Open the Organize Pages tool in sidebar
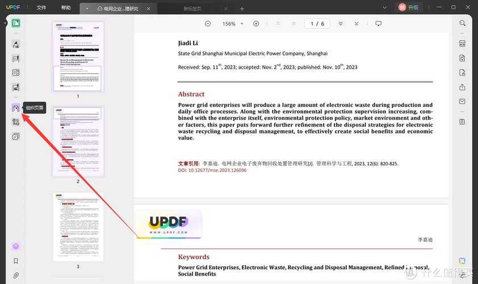This screenshot has height=284, width=478. [16, 108]
